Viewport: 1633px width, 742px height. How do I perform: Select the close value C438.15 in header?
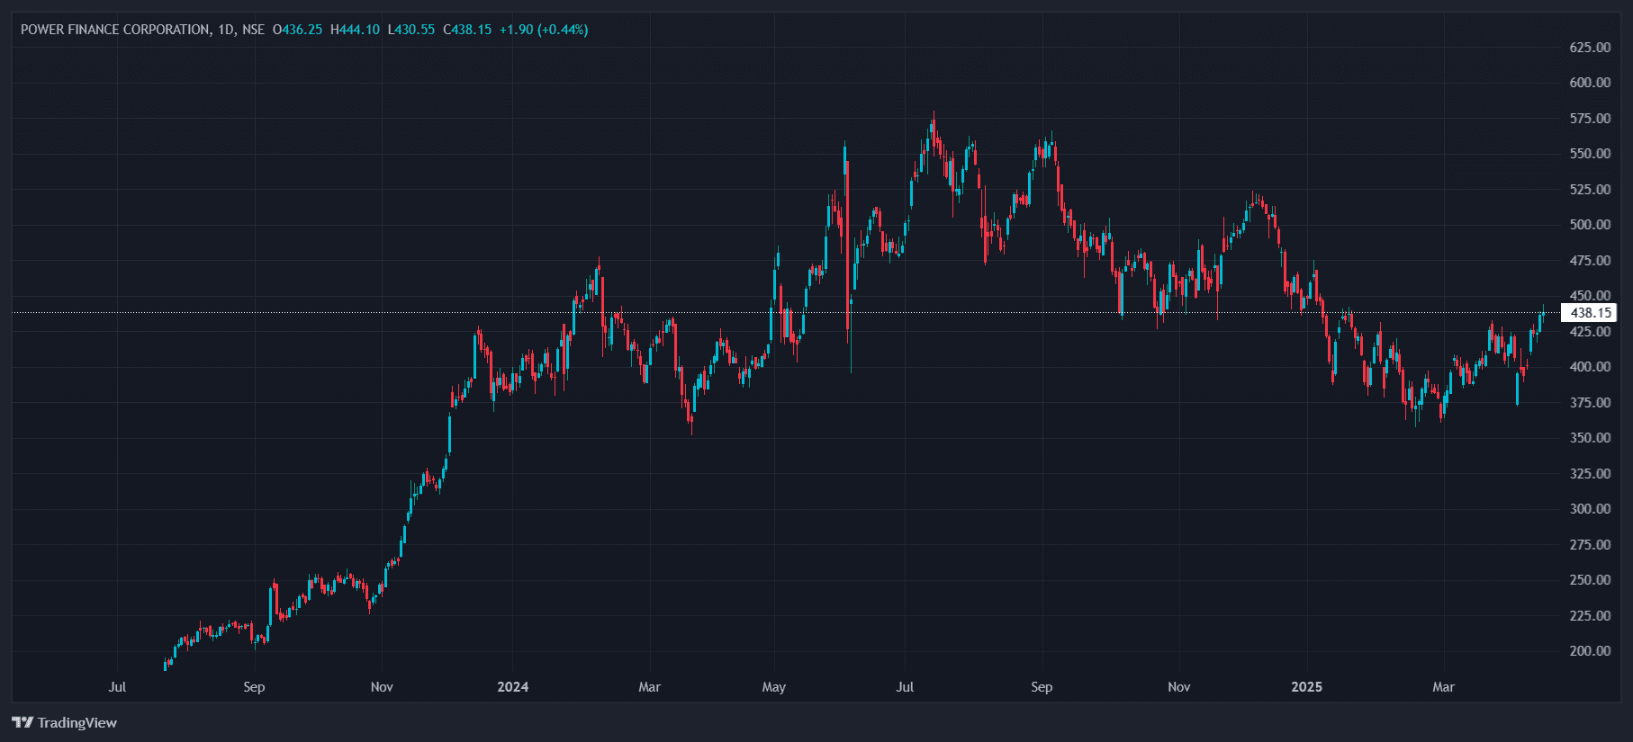click(x=467, y=30)
